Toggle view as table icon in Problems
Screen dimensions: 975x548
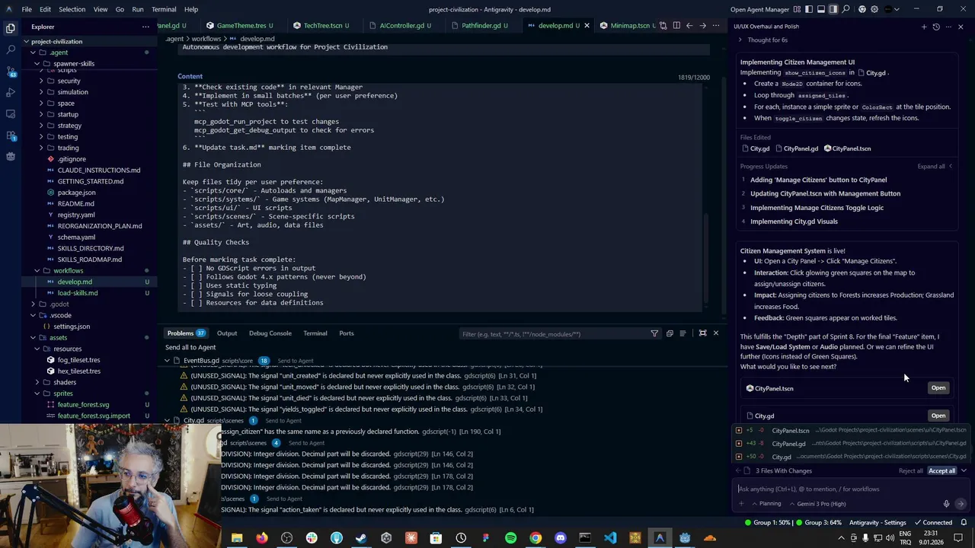682,333
